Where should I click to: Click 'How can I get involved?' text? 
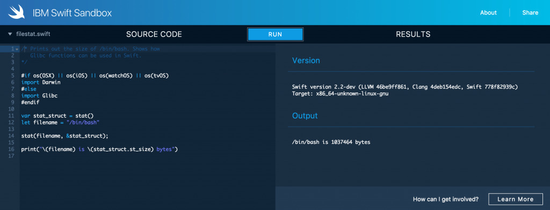point(445,199)
